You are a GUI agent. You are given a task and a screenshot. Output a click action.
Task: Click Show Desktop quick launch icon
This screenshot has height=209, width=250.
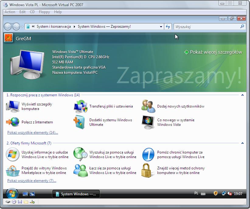point(25,194)
